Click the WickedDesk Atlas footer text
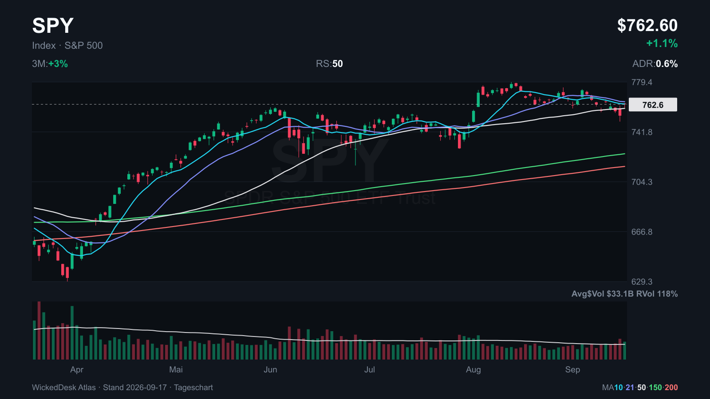The width and height of the screenshot is (710, 399). point(64,387)
